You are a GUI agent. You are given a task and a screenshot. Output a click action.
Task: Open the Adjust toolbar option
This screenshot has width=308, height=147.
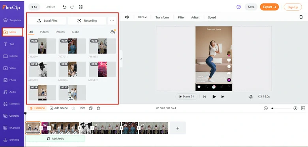[x=195, y=17]
